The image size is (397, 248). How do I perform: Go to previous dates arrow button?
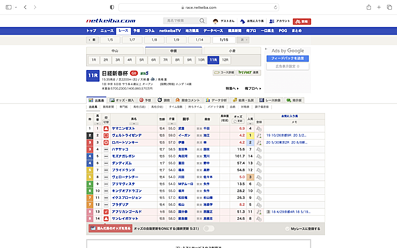coord(92,40)
